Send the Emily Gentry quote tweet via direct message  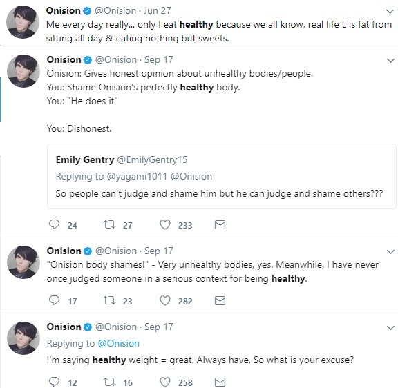click(x=220, y=224)
